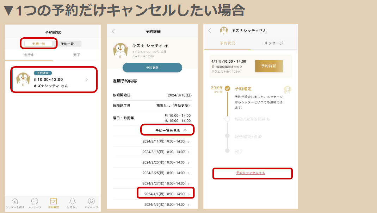Switch to 予約一覧 segment
The image size is (377, 213).
67,44
